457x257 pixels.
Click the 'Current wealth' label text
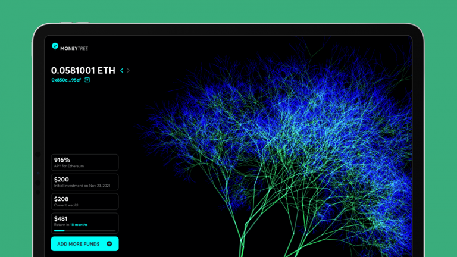point(66,205)
